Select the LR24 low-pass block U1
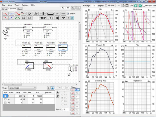Viewport: 156px width, 117px height. click(x=48, y=66)
